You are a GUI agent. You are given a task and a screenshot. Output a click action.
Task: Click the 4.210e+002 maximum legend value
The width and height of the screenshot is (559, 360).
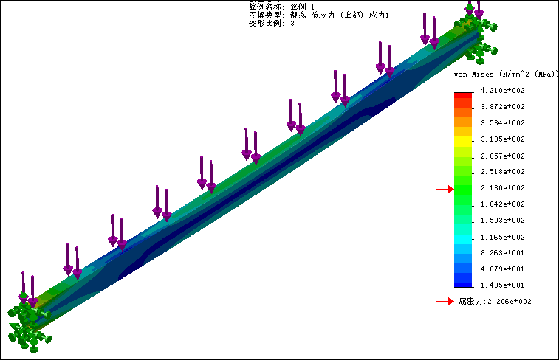(x=502, y=90)
